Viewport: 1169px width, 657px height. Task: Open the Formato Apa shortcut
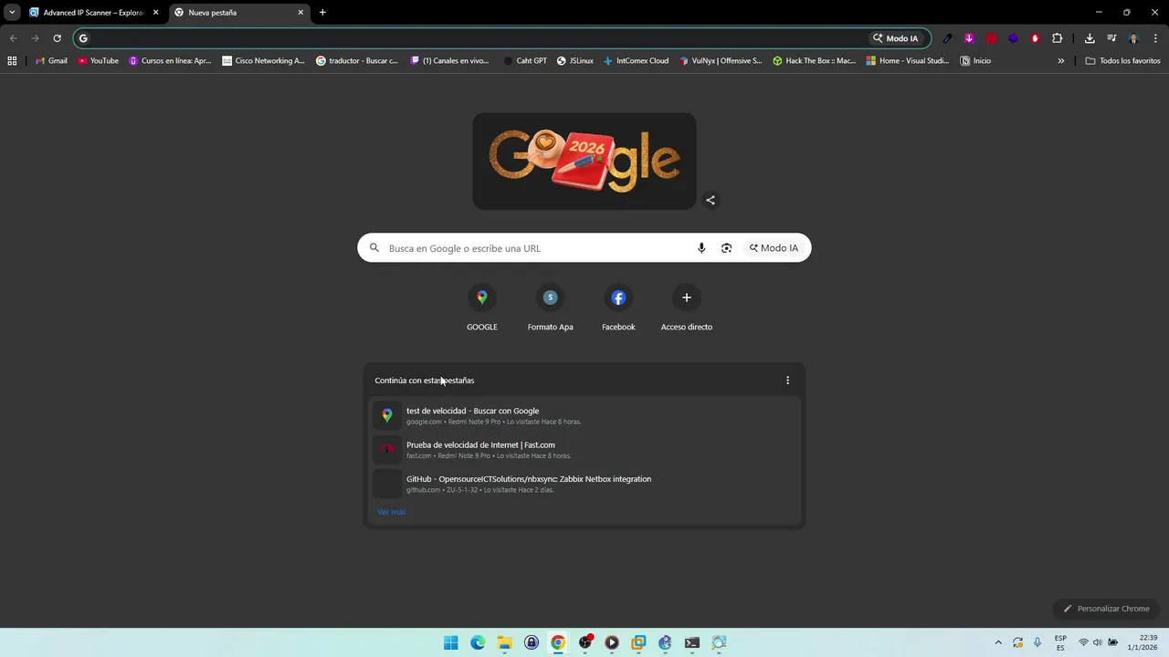point(550,308)
